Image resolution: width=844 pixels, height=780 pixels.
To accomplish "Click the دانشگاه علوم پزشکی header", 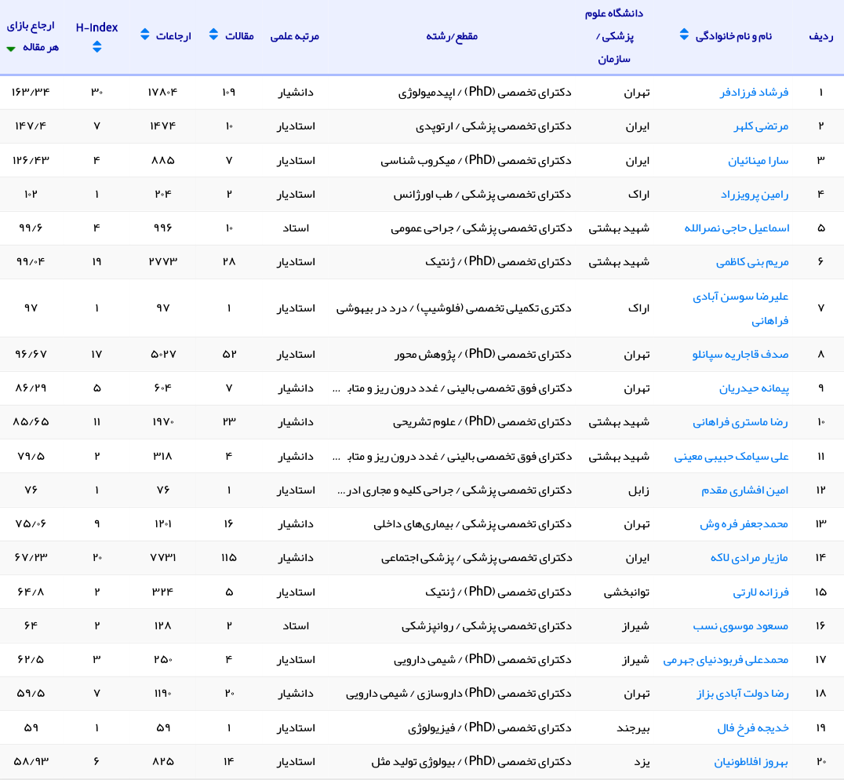I will [x=614, y=36].
